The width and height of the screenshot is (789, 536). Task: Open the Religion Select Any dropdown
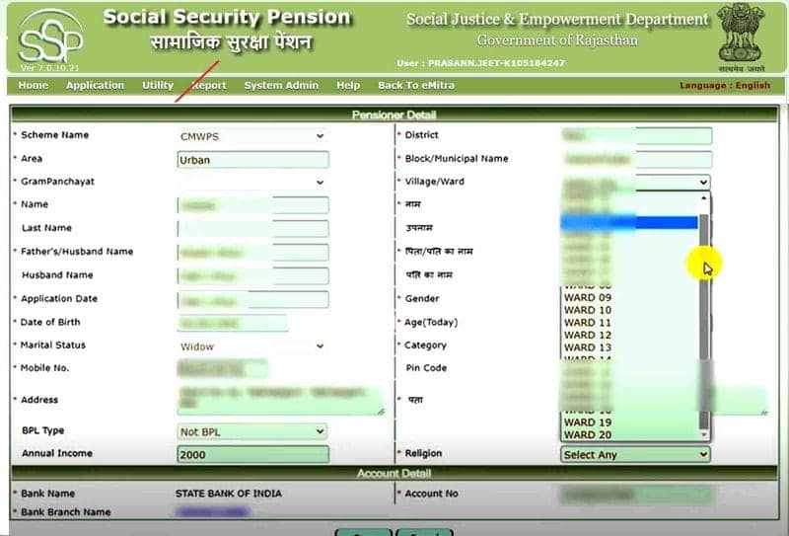point(635,455)
